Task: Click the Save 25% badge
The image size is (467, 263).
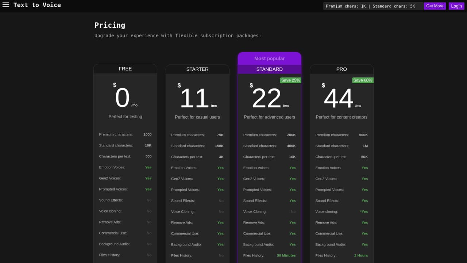Action: pyautogui.click(x=291, y=80)
